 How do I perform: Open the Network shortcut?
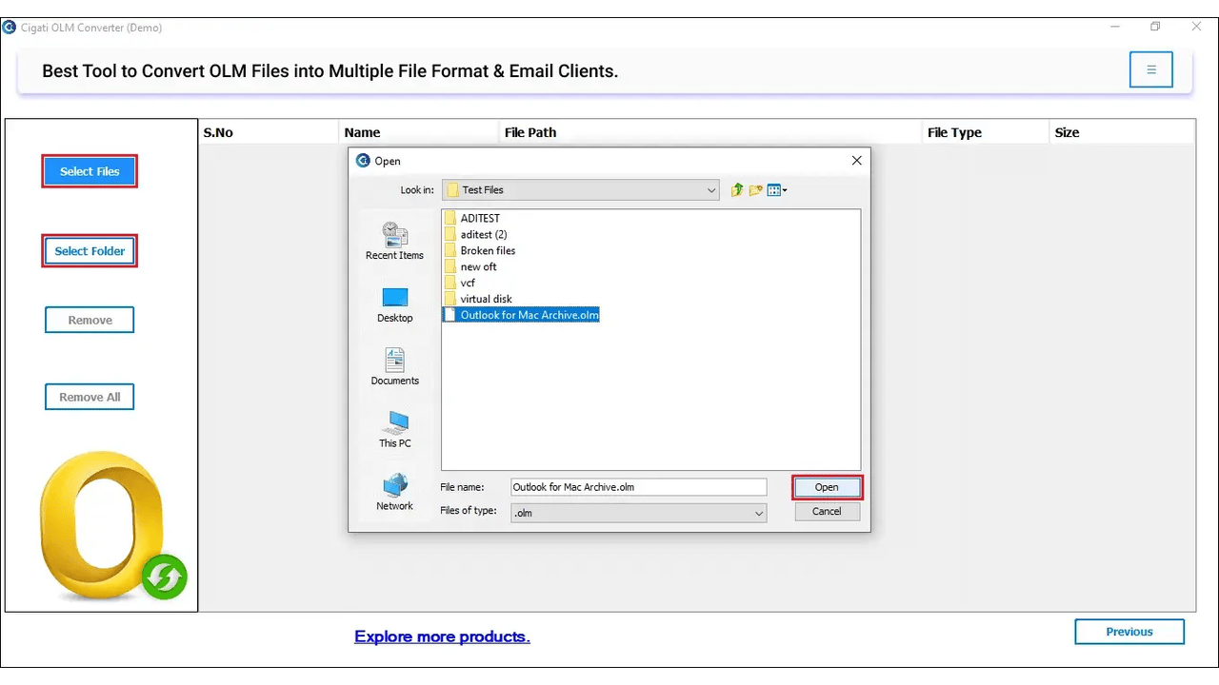click(x=394, y=493)
